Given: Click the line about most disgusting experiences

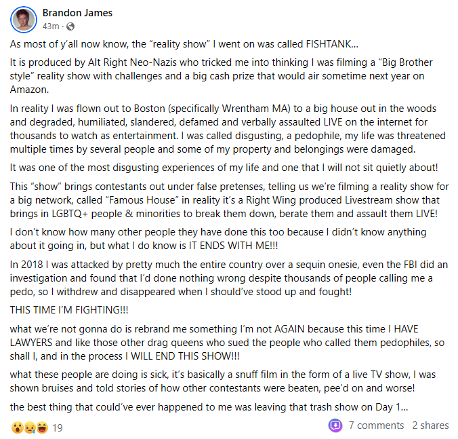Looking at the screenshot, I should (224, 168).
